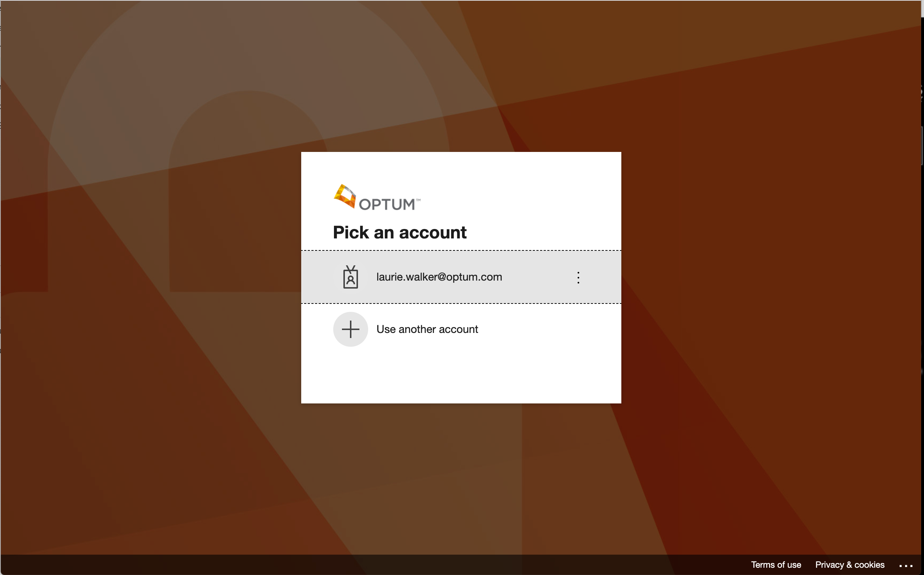This screenshot has height=575, width=924.
Task: Click the Pick an account heading
Action: tap(399, 232)
